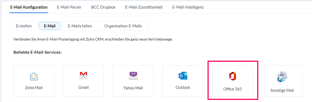The height and width of the screenshot is (102, 312).
Task: Go to the E-Mail-Zustellbarkeit tab
Action: pos(144,7)
